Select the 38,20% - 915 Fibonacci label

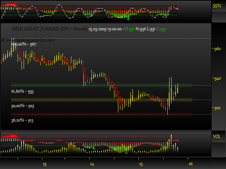pyautogui.click(x=23, y=120)
